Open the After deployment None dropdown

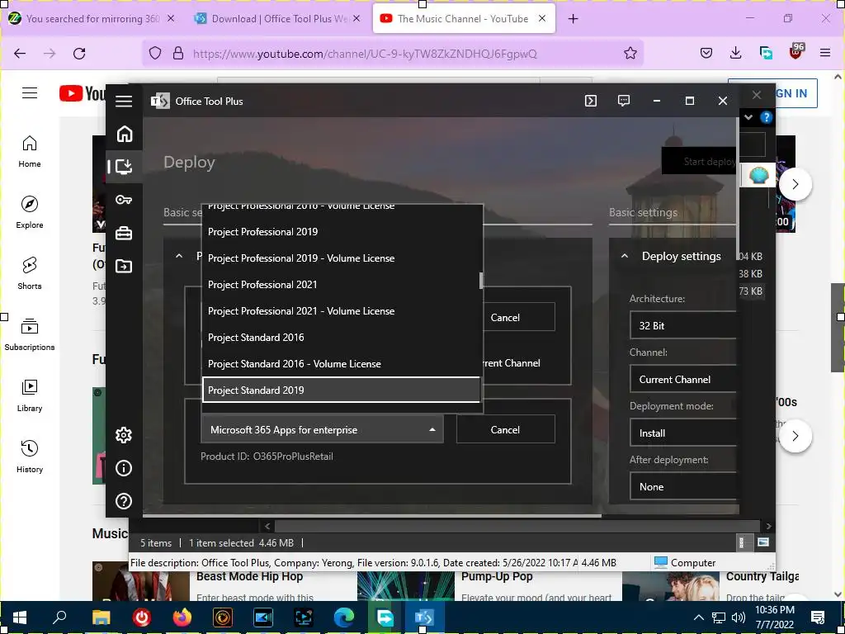click(682, 487)
